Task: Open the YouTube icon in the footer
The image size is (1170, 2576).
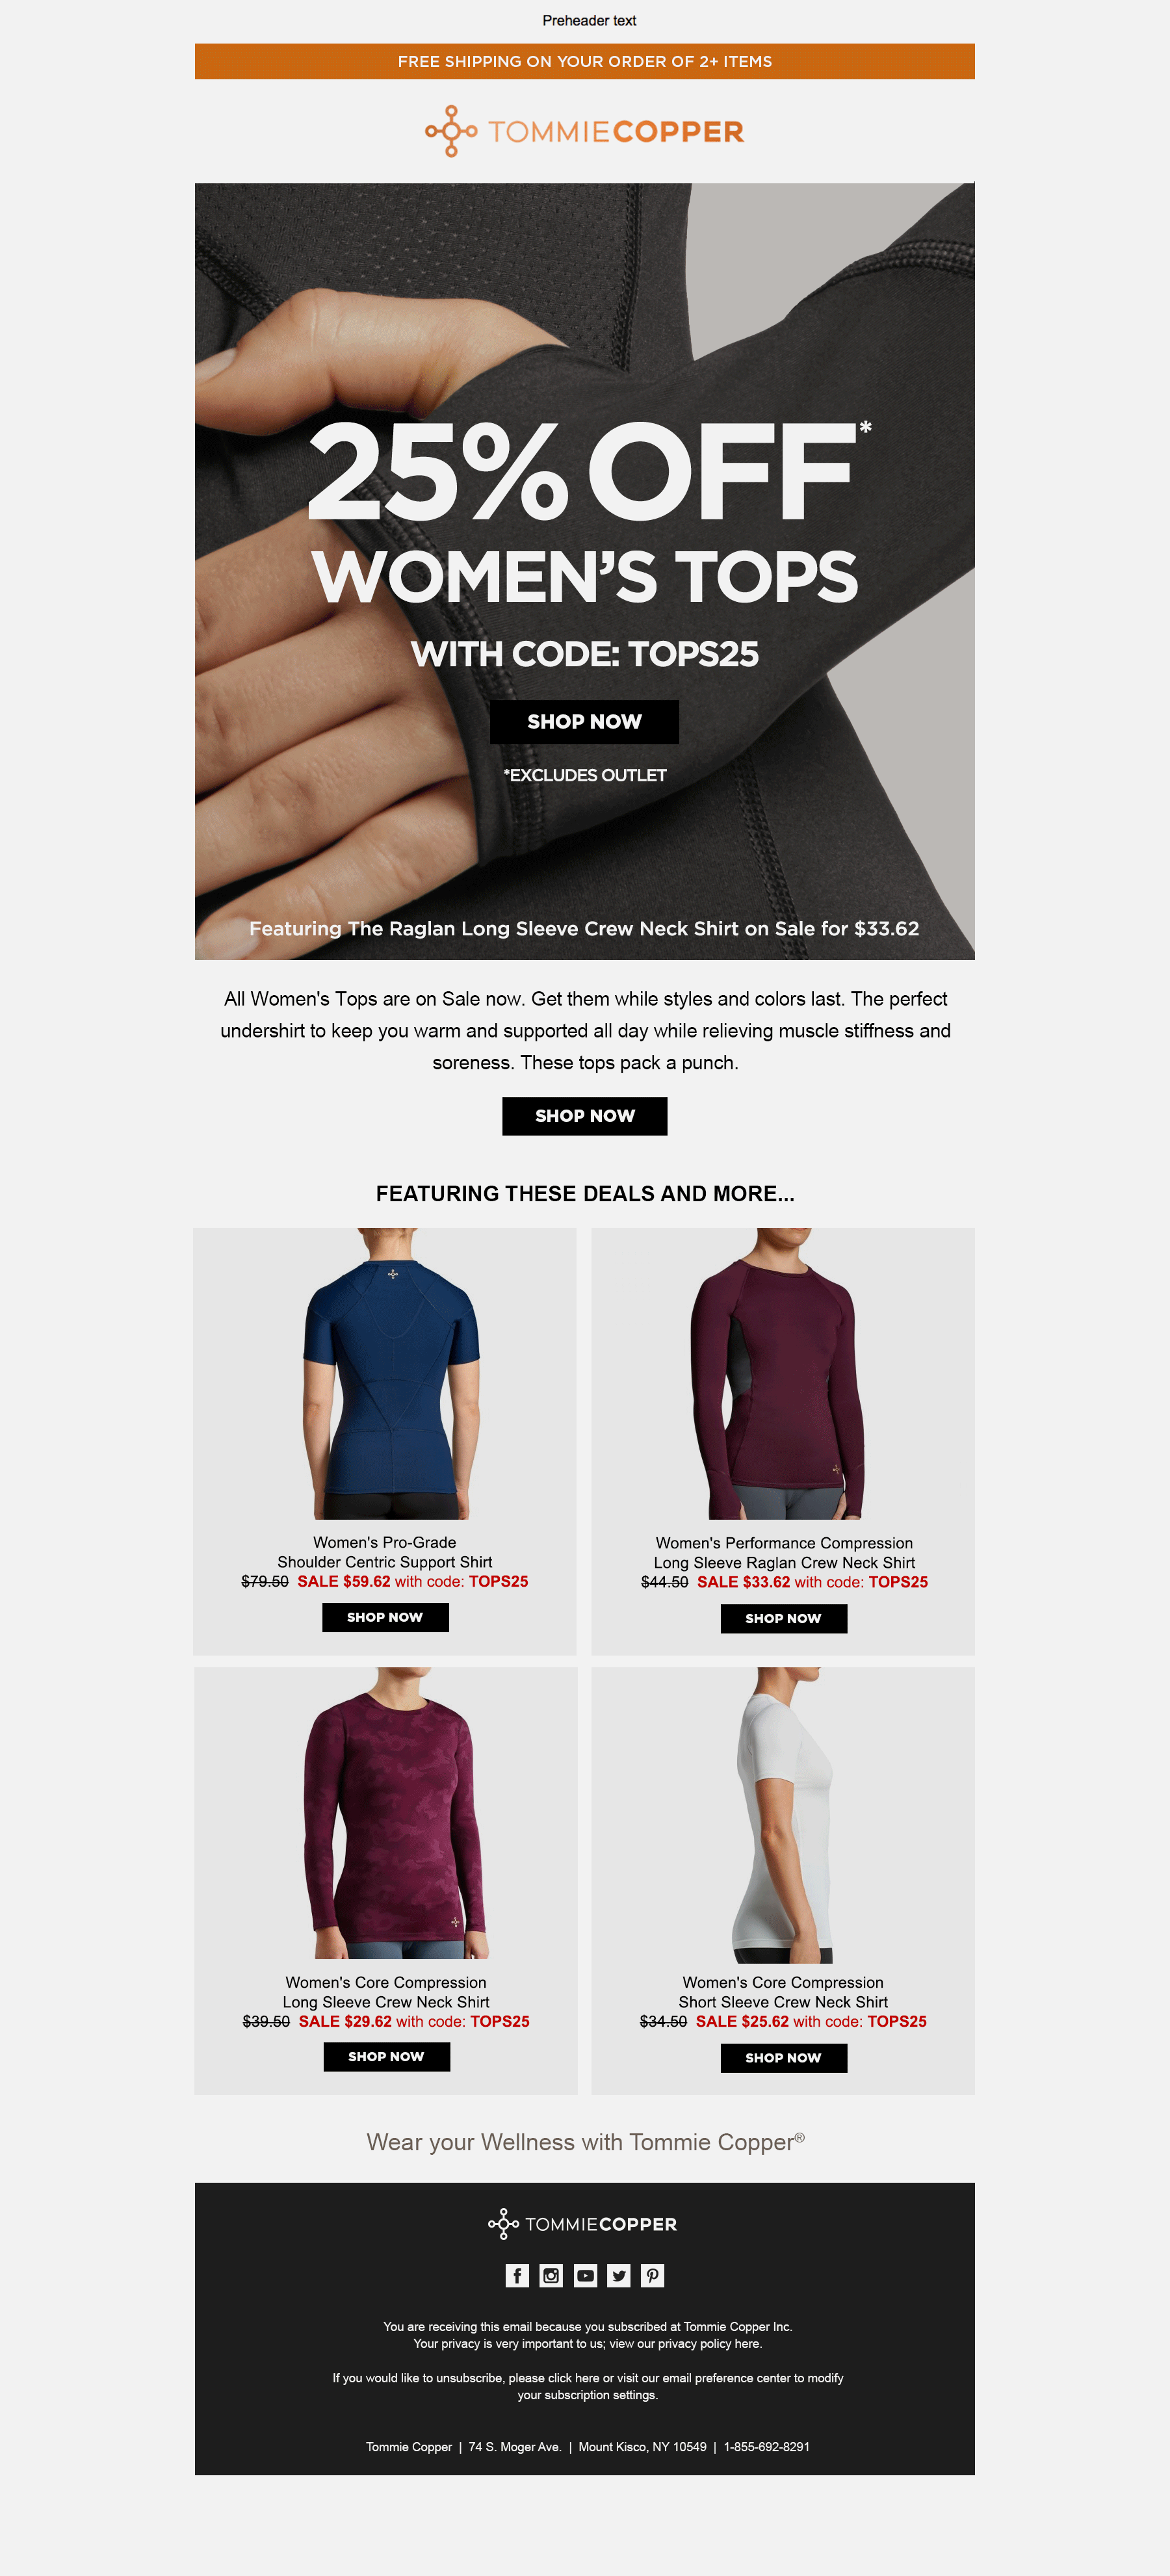Action: coord(585,2275)
